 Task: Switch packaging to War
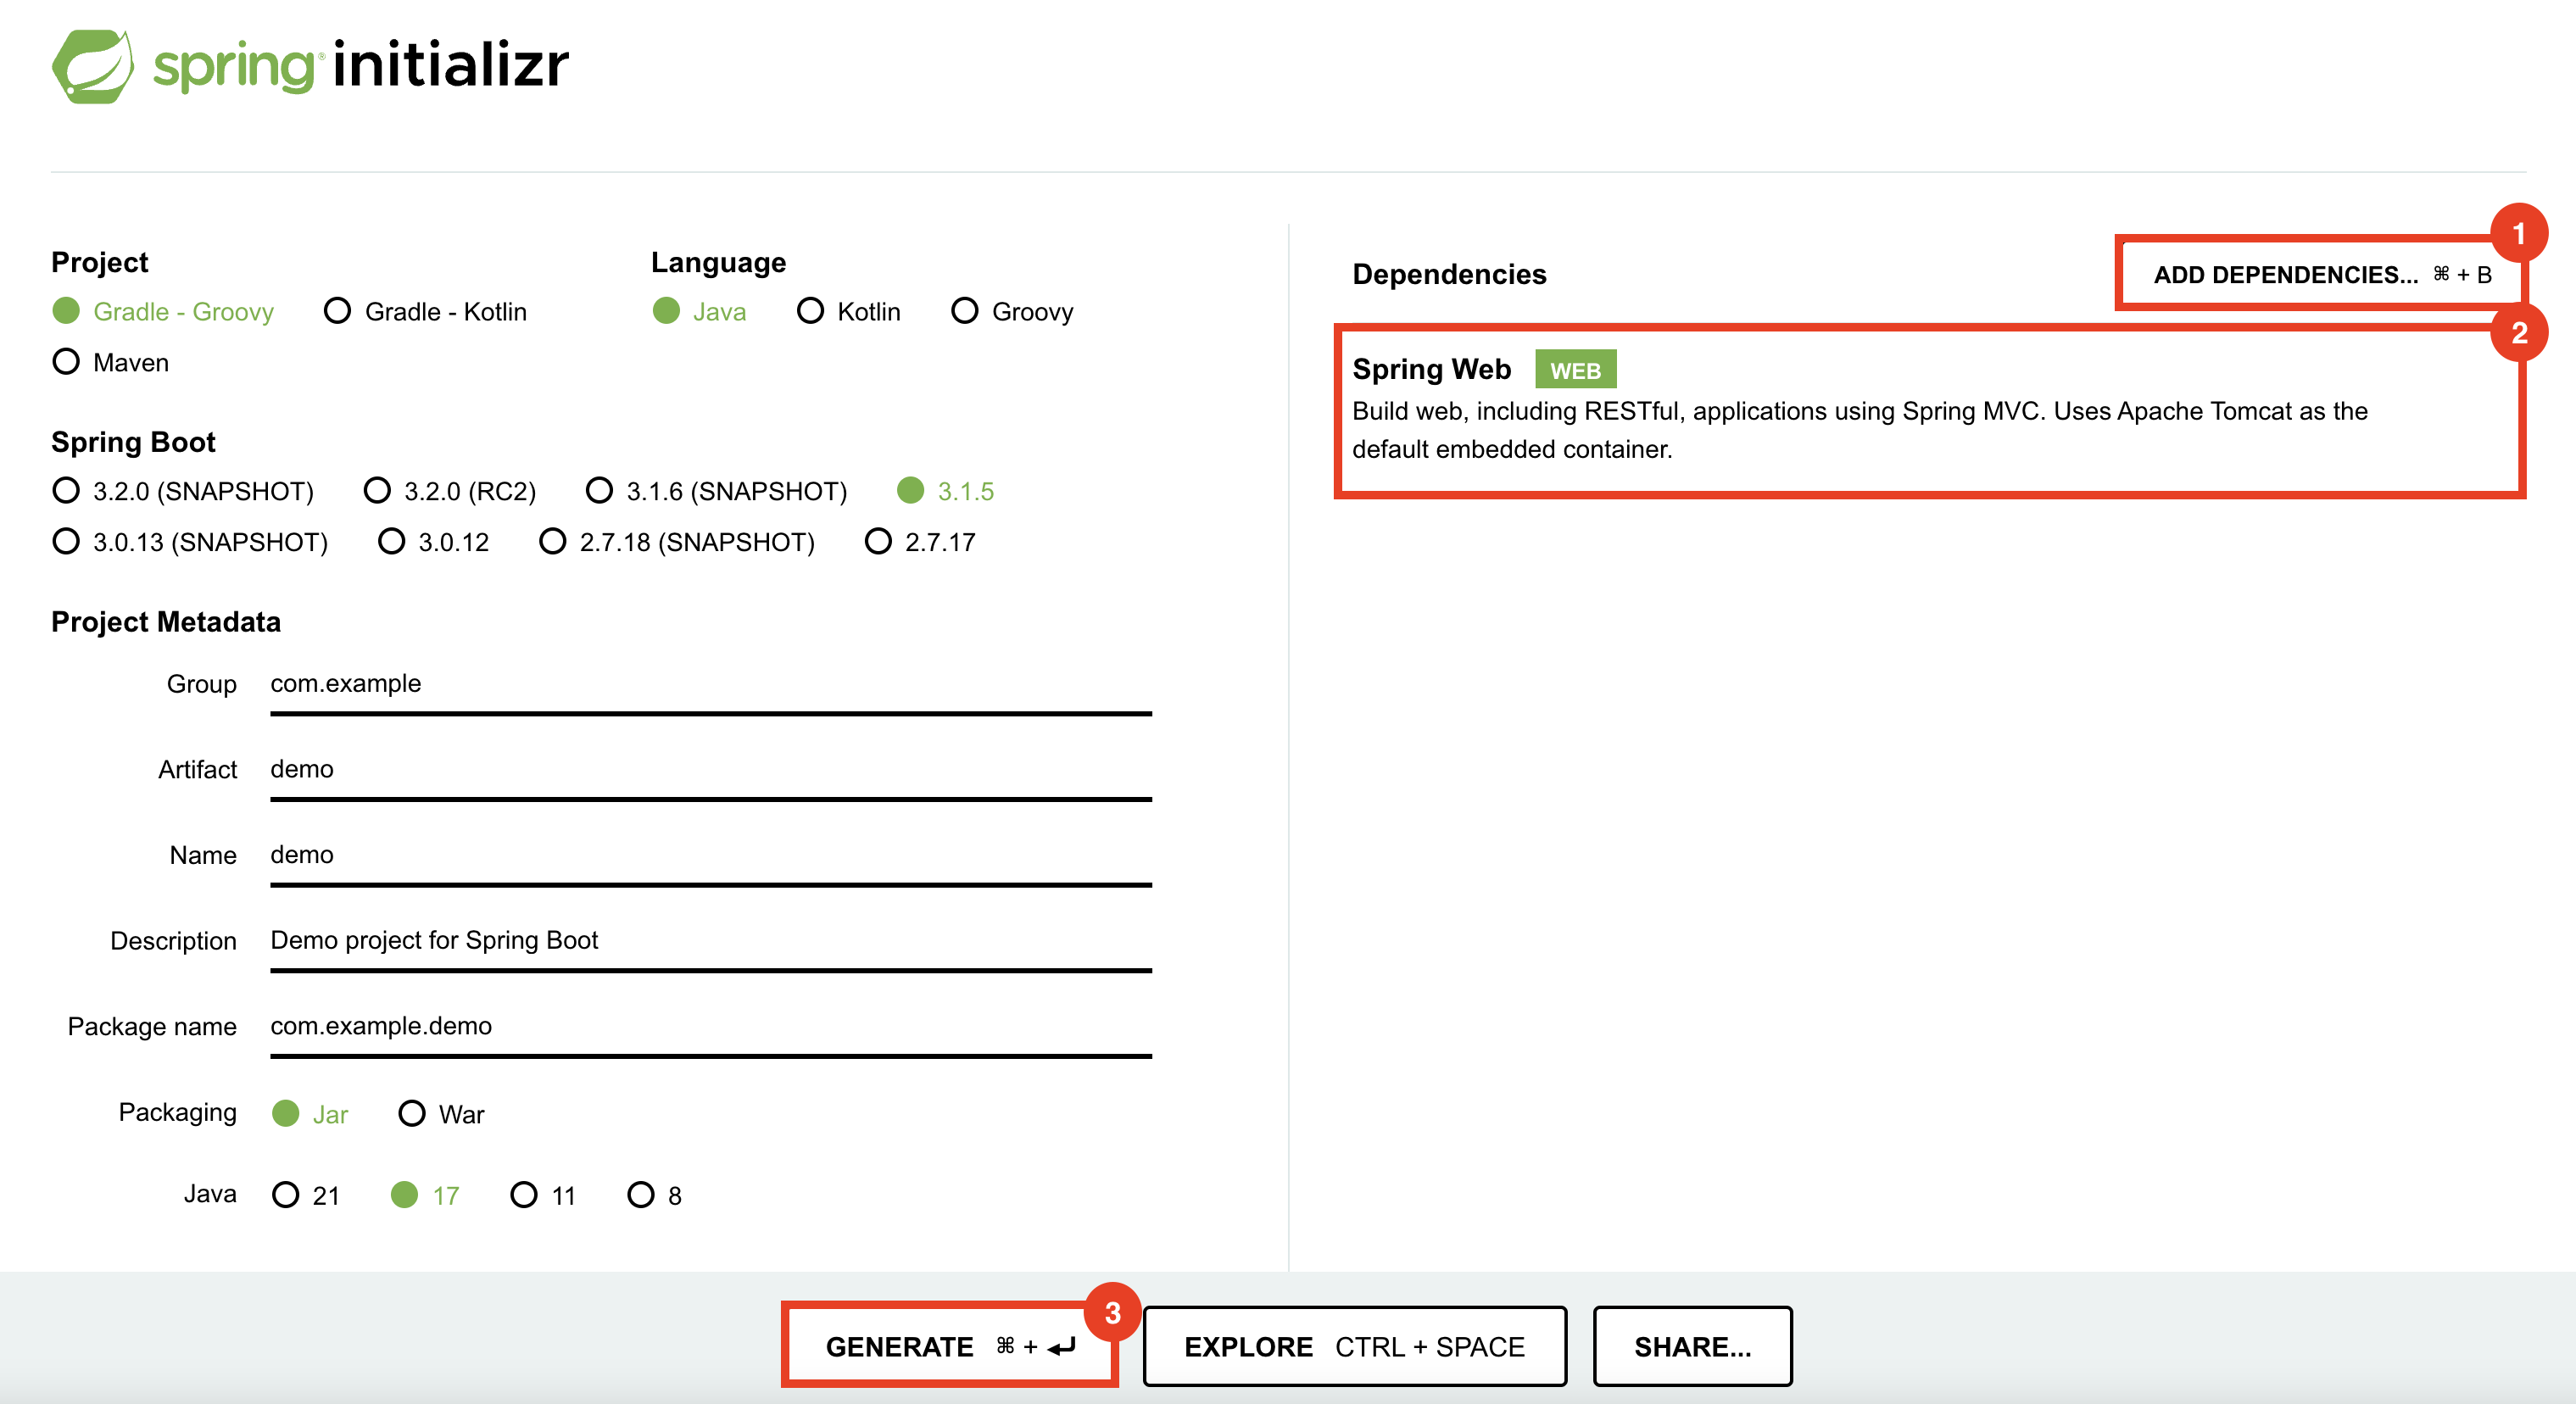point(412,1114)
